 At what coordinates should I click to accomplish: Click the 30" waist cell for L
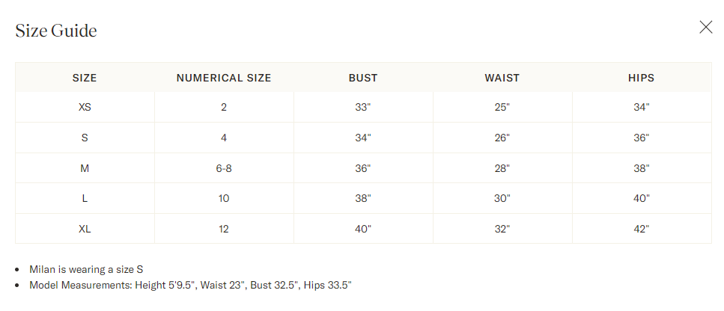[502, 199]
